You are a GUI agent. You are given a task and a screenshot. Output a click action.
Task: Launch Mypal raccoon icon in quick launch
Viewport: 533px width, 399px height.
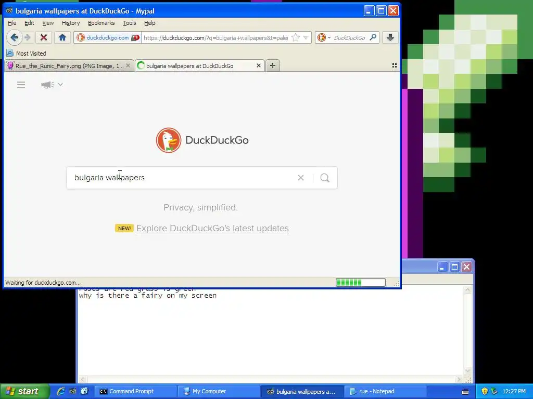[73, 391]
